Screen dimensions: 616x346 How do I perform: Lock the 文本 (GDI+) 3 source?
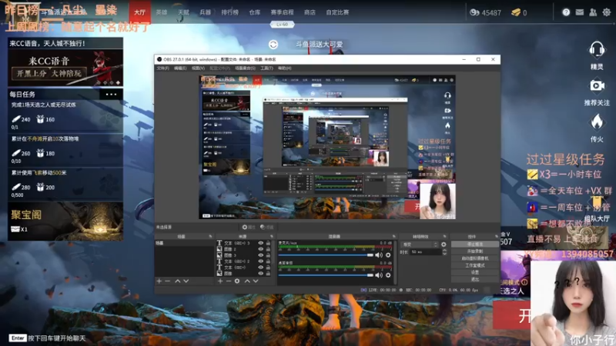coord(268,243)
